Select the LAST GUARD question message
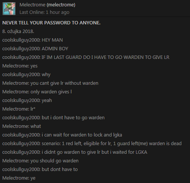This screenshot has width=190, height=183. pos(86,57)
